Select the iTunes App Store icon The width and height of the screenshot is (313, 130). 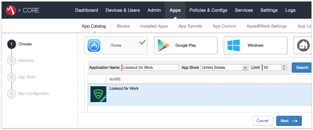tap(94, 45)
